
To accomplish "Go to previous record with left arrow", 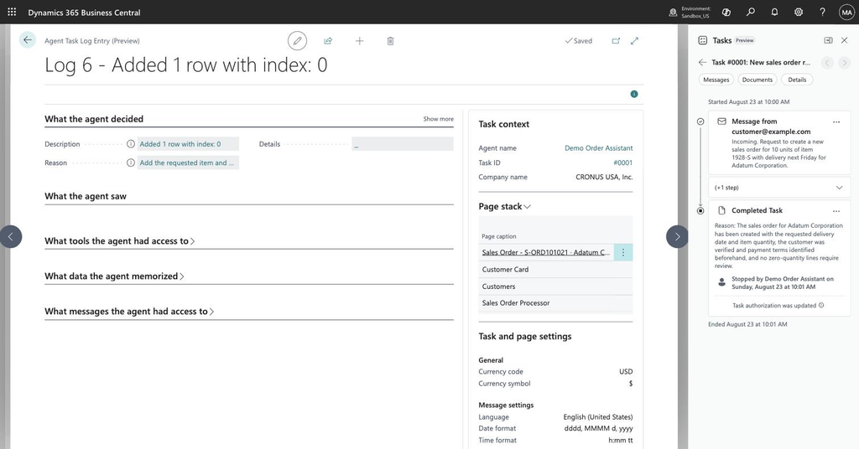I will point(10,237).
